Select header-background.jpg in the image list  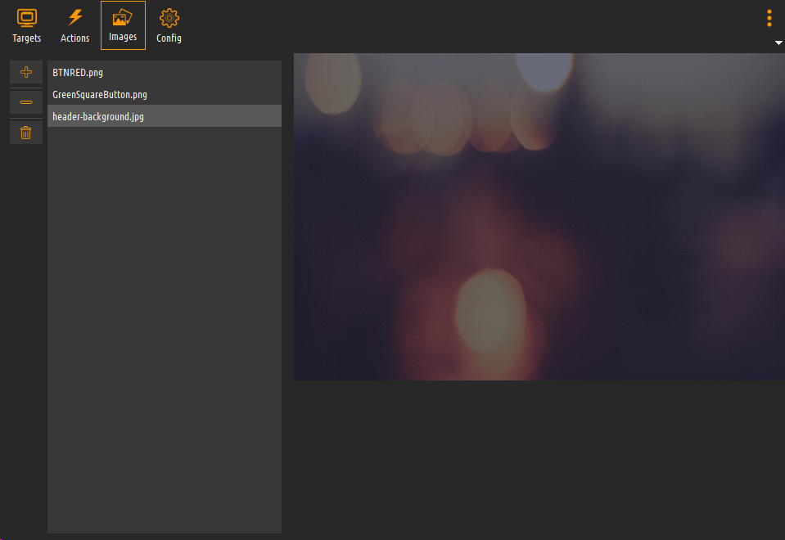(165, 116)
